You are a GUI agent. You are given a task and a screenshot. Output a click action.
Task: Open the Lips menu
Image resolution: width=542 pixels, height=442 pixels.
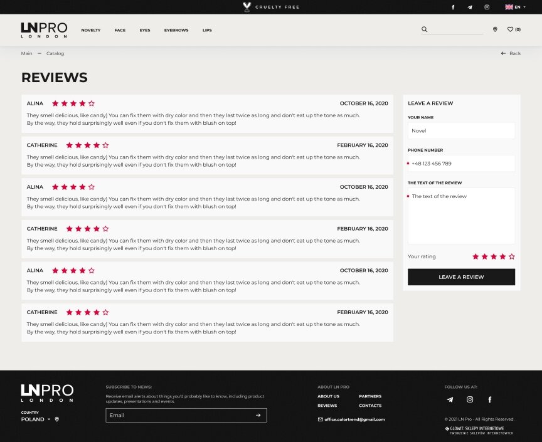[207, 30]
